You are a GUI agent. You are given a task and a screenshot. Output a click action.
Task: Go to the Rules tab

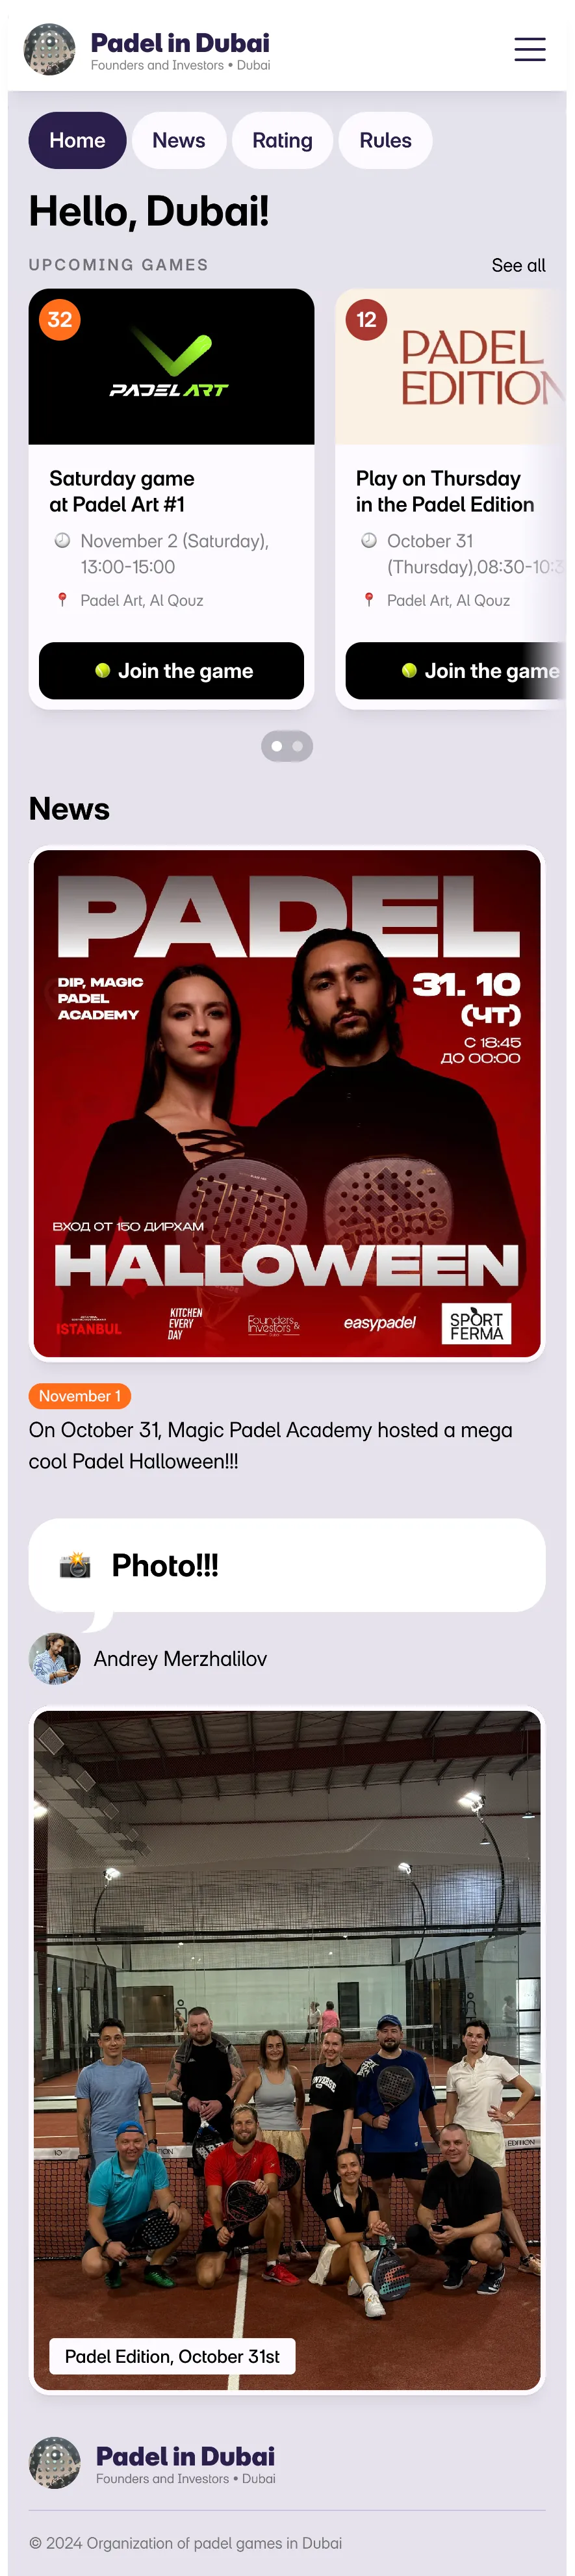[x=385, y=141]
